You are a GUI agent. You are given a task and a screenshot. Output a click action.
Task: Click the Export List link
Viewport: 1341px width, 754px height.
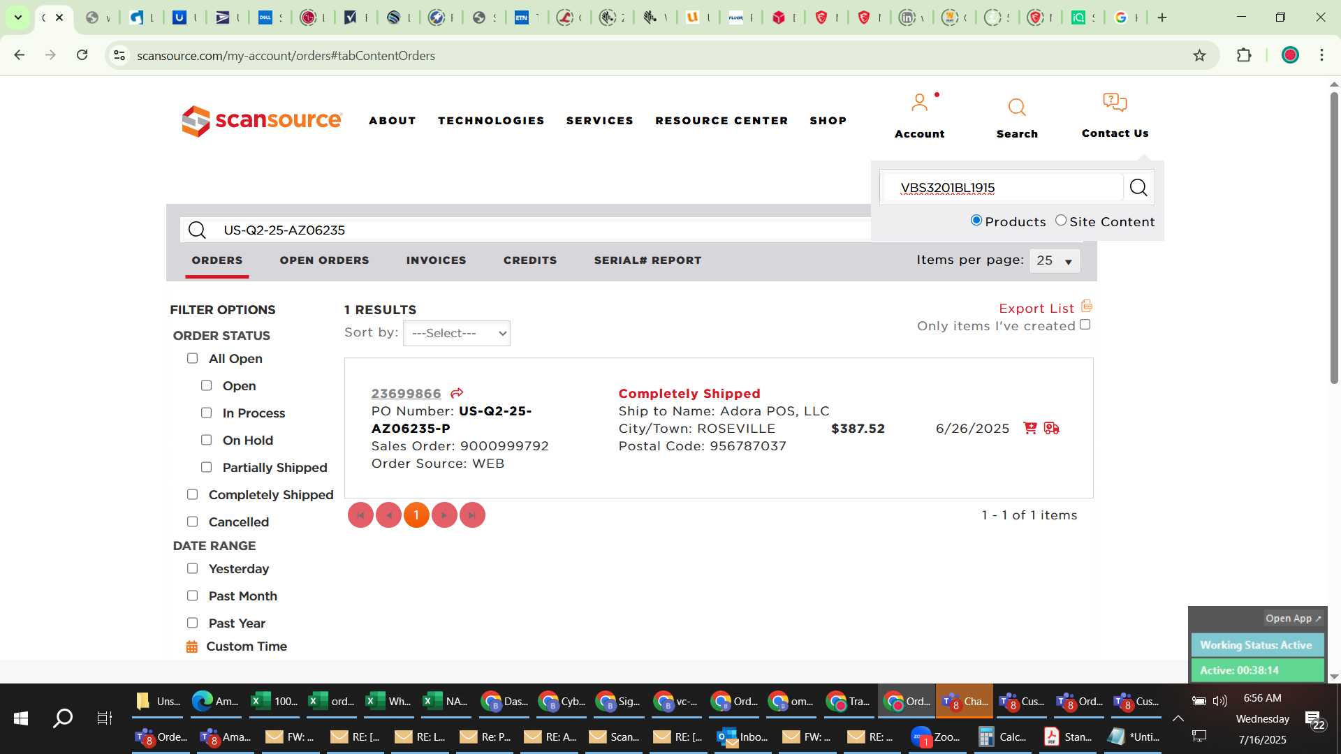(1036, 308)
